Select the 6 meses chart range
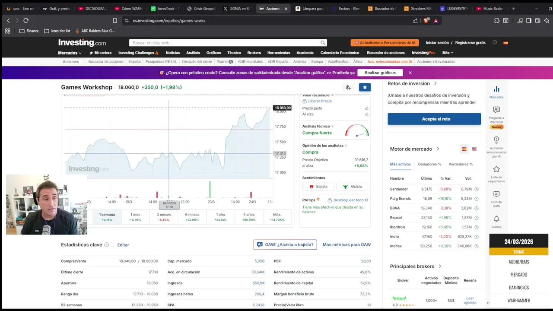 (x=192, y=217)
